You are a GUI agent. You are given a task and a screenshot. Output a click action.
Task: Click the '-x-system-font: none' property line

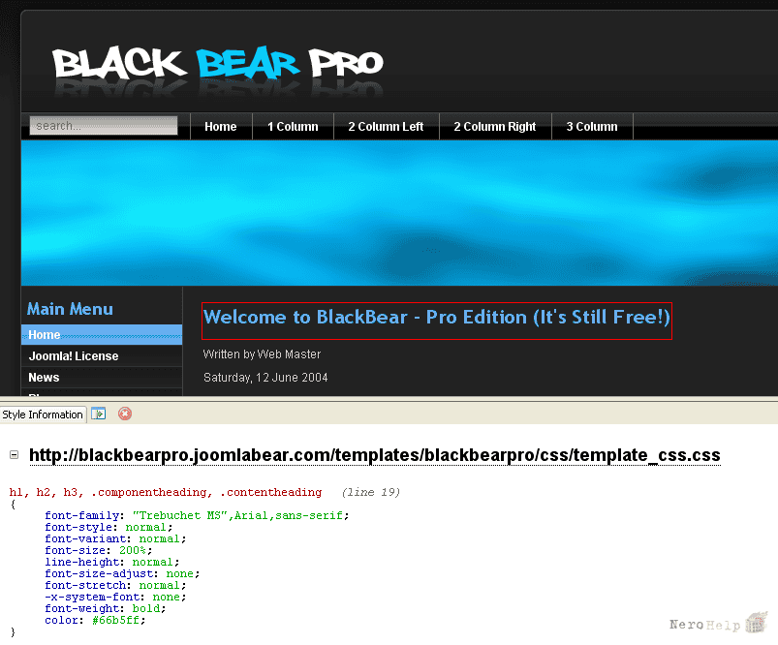115,597
